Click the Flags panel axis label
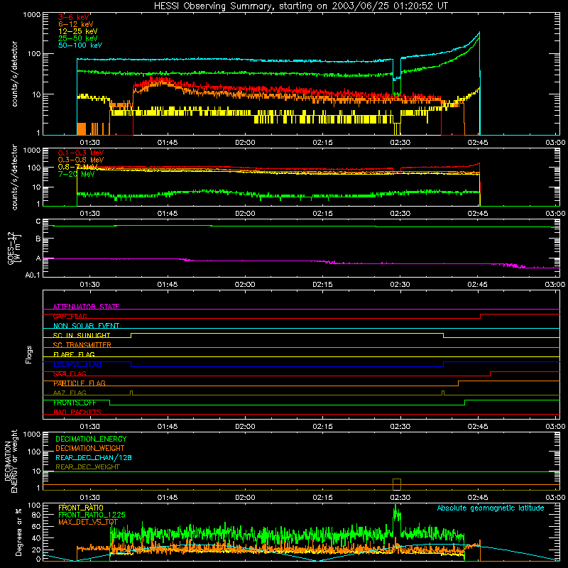568x568 pixels. coord(29,354)
